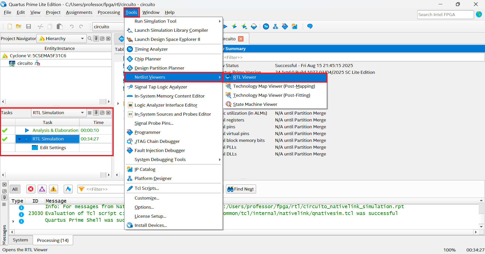Click the play icon beside Analysis & Elaboration
The width and height of the screenshot is (485, 254).
(x=27, y=130)
